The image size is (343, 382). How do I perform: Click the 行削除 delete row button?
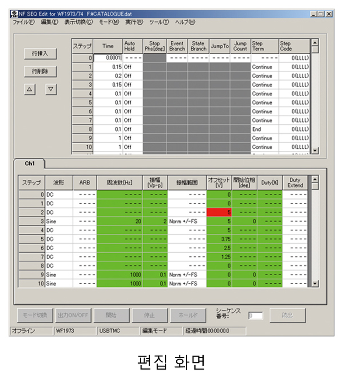click(x=40, y=72)
